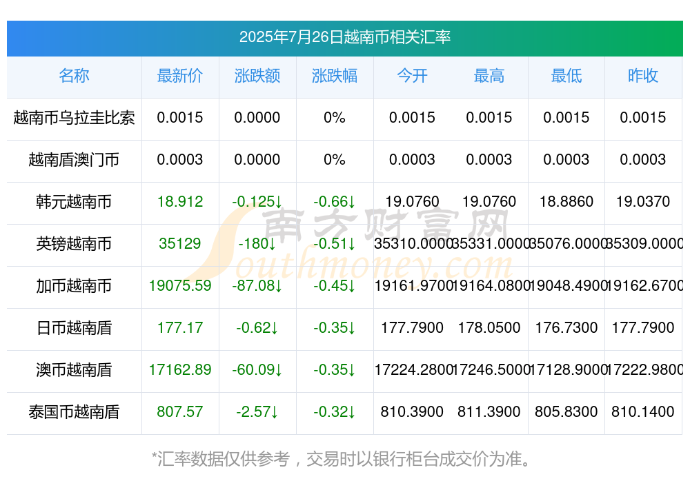Select the 越南盾澳门币 row name
The width and height of the screenshot is (690, 481).
click(74, 160)
